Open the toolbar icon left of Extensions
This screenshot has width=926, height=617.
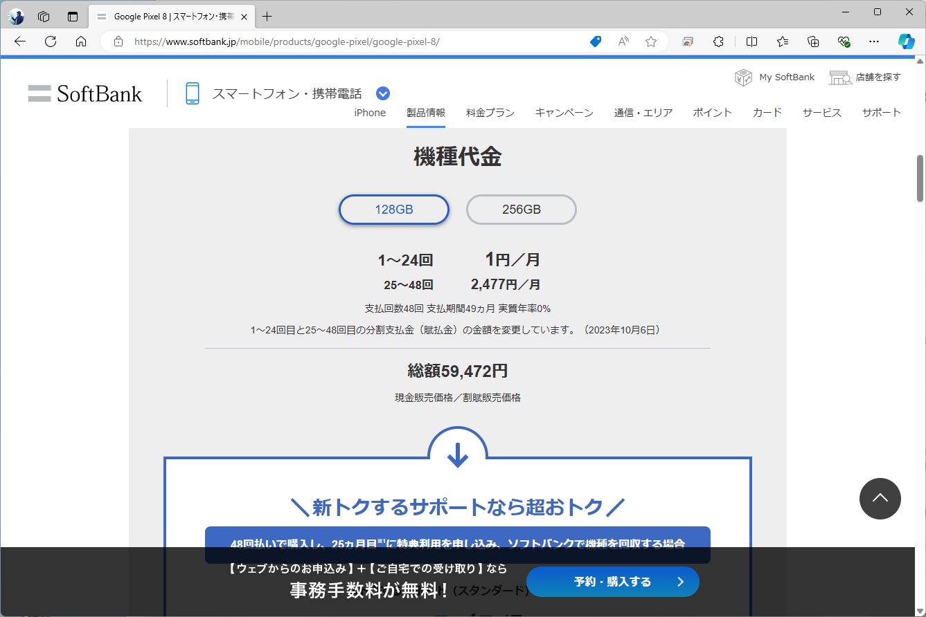coord(688,42)
